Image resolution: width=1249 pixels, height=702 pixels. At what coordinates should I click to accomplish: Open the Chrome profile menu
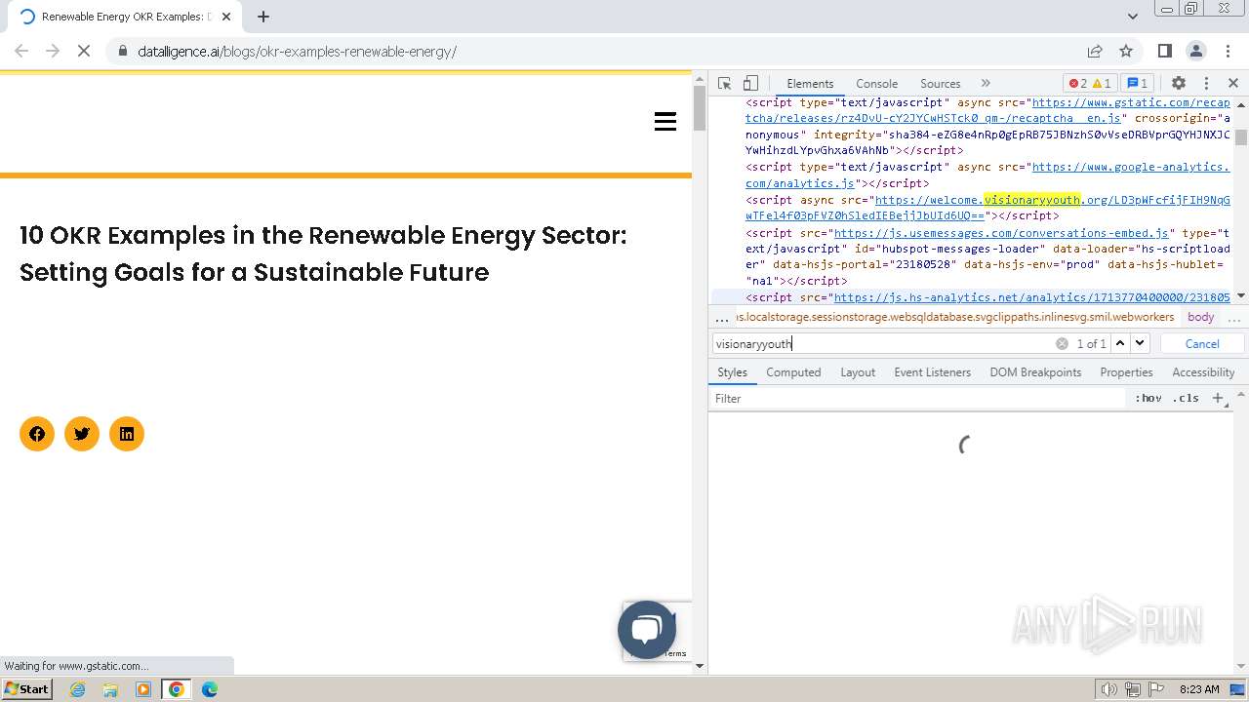click(1196, 51)
